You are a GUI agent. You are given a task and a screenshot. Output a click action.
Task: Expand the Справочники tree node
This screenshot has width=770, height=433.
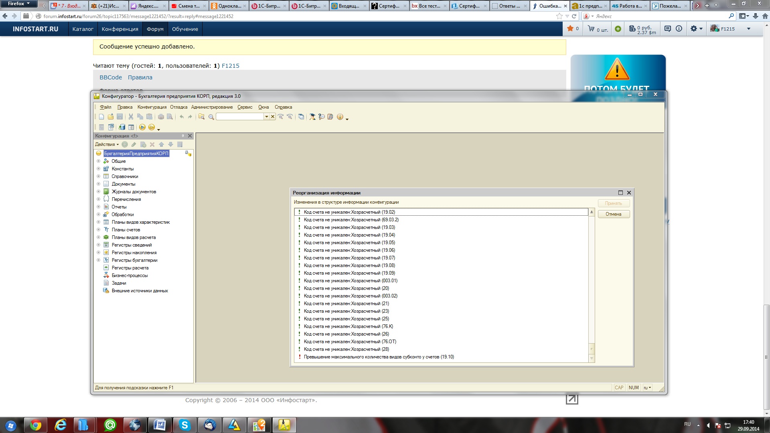pyautogui.click(x=98, y=176)
